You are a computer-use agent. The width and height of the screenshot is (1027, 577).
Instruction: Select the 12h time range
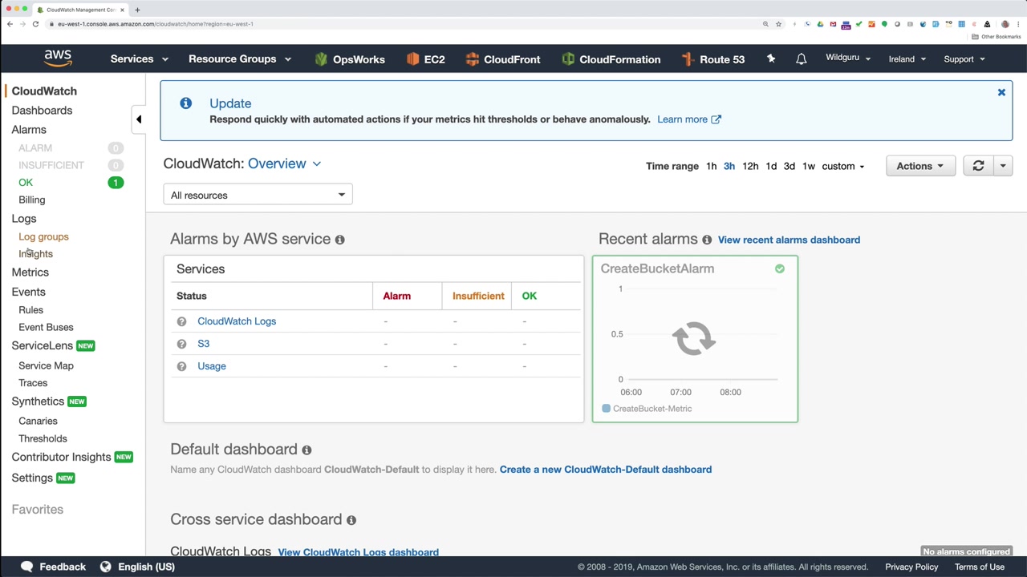click(750, 166)
